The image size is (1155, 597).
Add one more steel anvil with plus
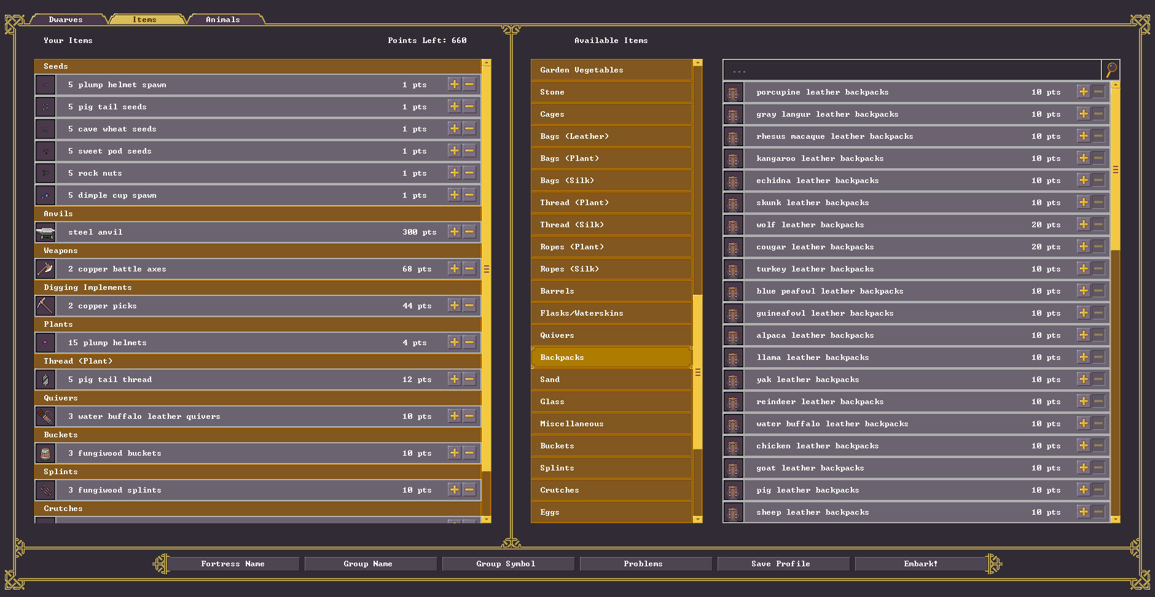pos(454,232)
